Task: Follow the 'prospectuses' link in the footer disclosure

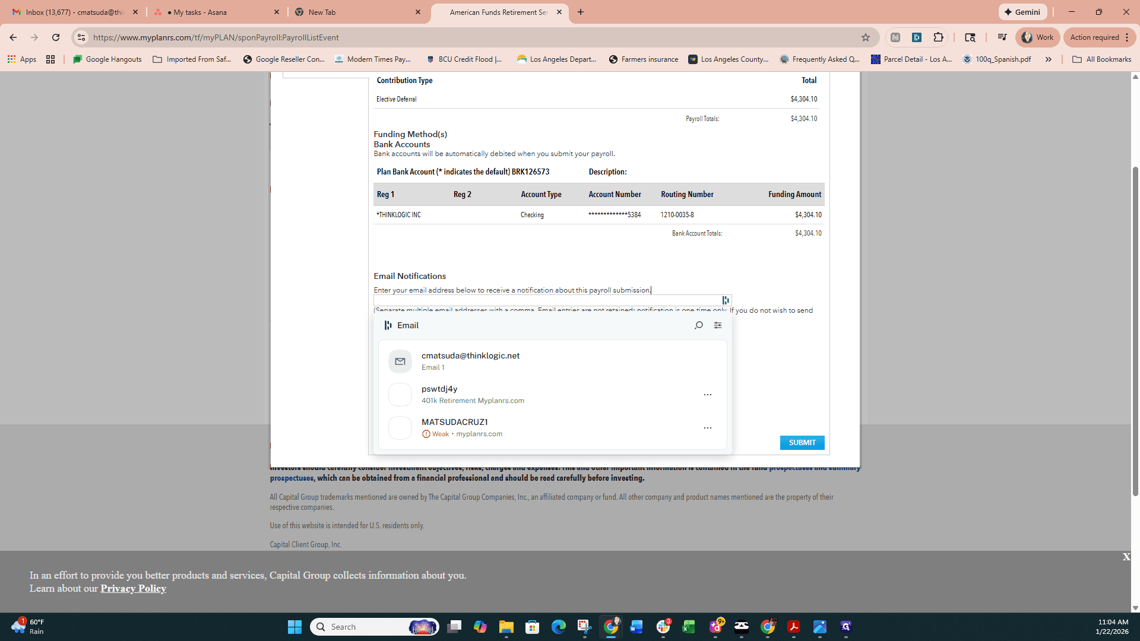Action: [x=292, y=478]
